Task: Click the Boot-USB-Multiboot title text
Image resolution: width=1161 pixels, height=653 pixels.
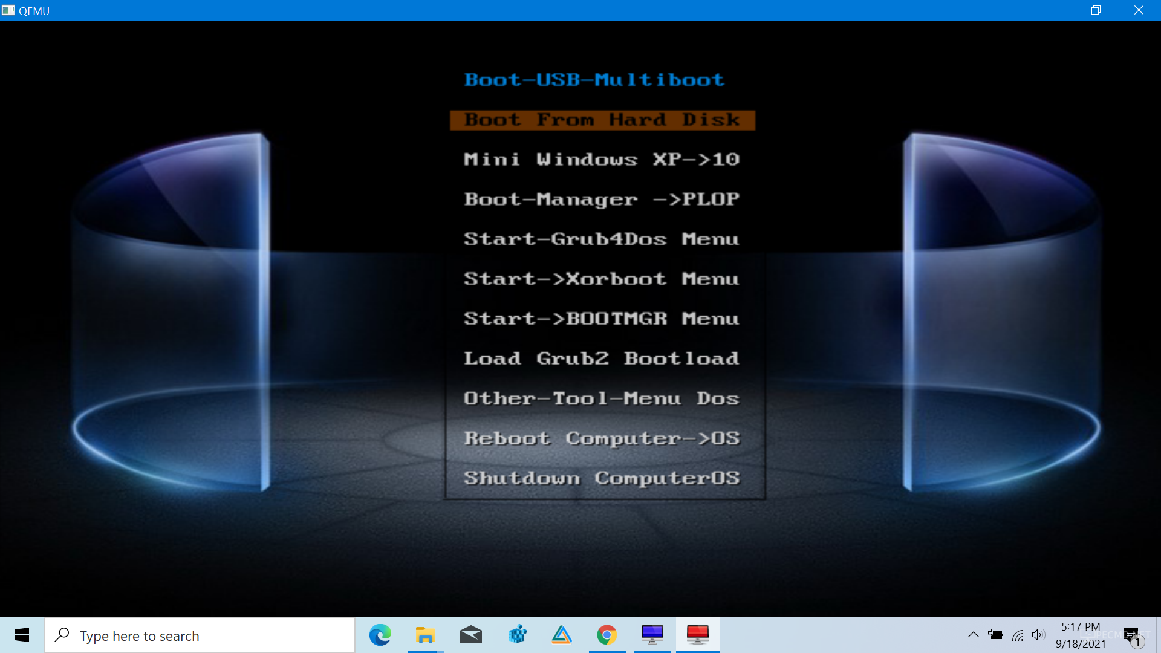Action: 594,80
